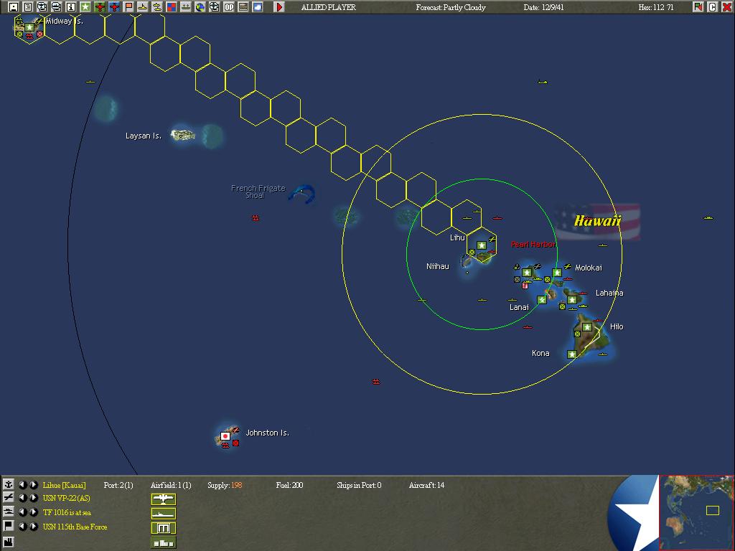
Task: Click the ship icon left of TF 1016
Action: point(8,512)
